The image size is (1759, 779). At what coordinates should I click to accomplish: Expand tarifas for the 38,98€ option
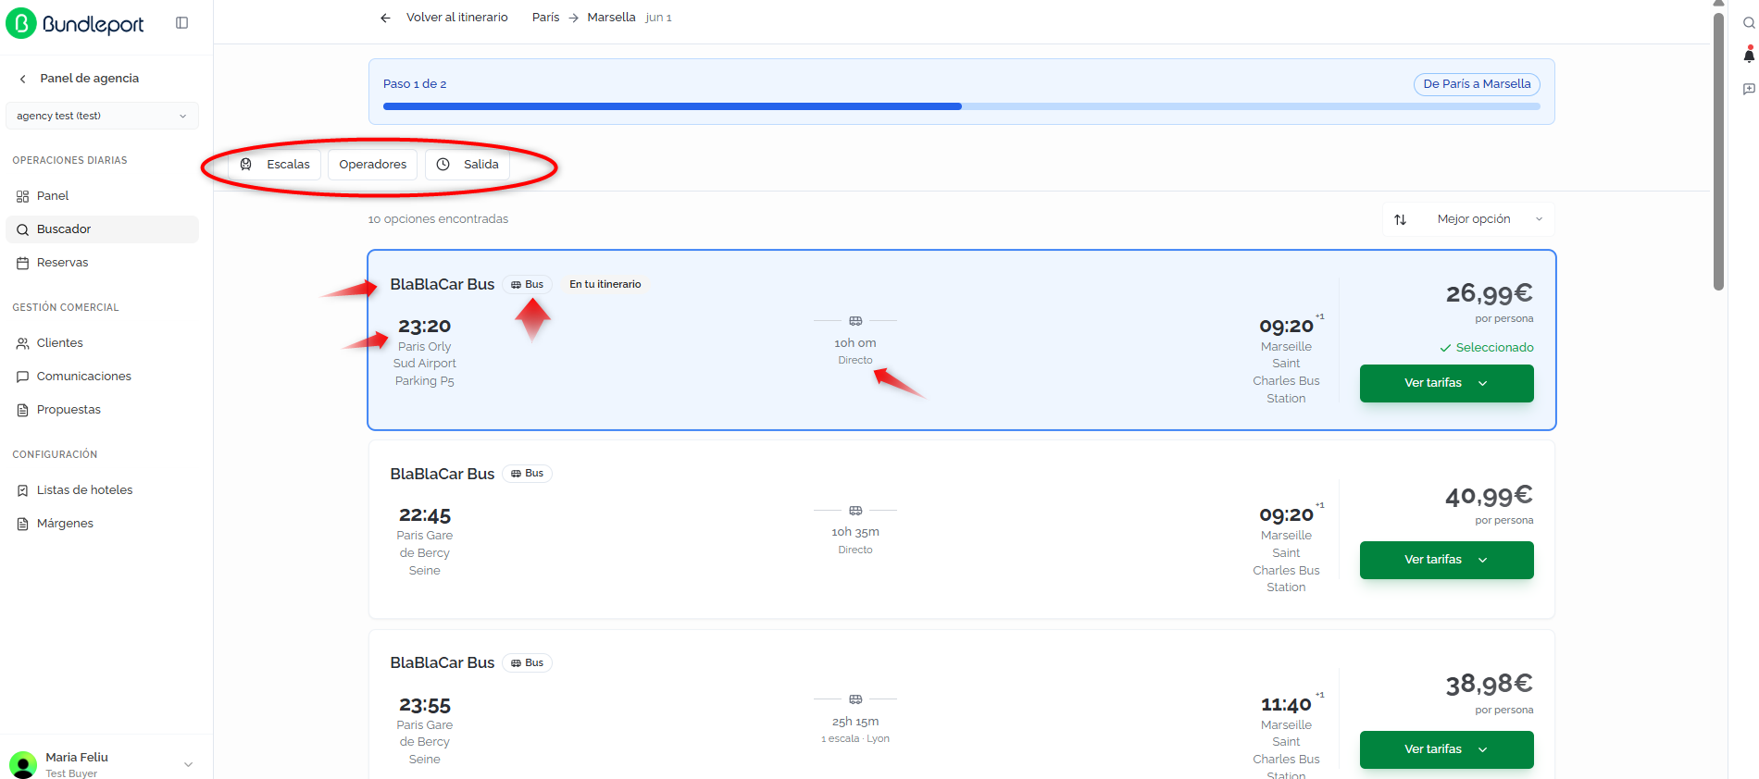click(x=1446, y=749)
